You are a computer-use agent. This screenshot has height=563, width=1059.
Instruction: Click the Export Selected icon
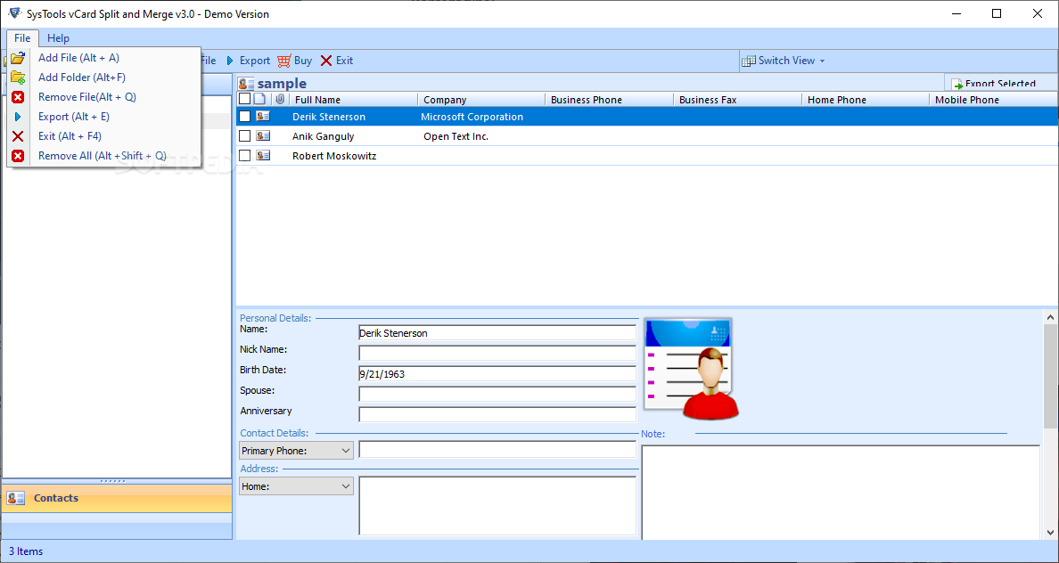coord(957,85)
